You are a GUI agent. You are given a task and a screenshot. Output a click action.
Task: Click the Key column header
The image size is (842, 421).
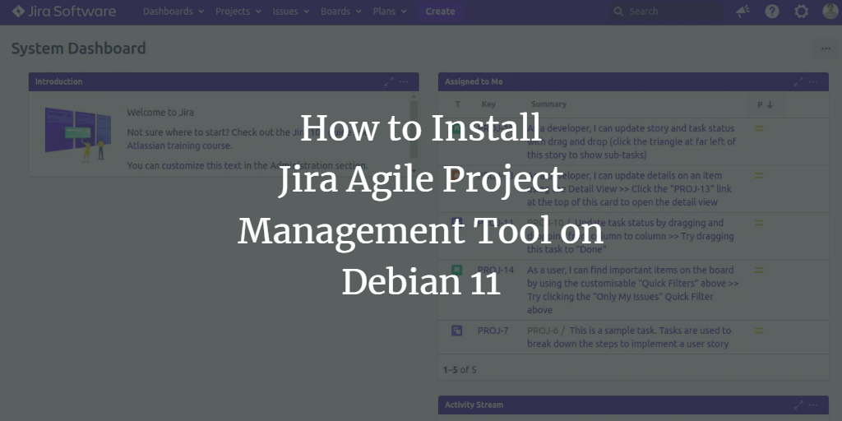[488, 104]
